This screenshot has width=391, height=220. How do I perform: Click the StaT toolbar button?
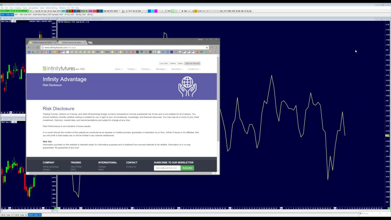(186, 11)
